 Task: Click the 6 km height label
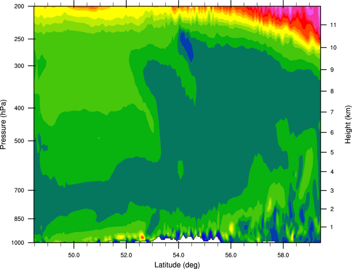(332, 132)
